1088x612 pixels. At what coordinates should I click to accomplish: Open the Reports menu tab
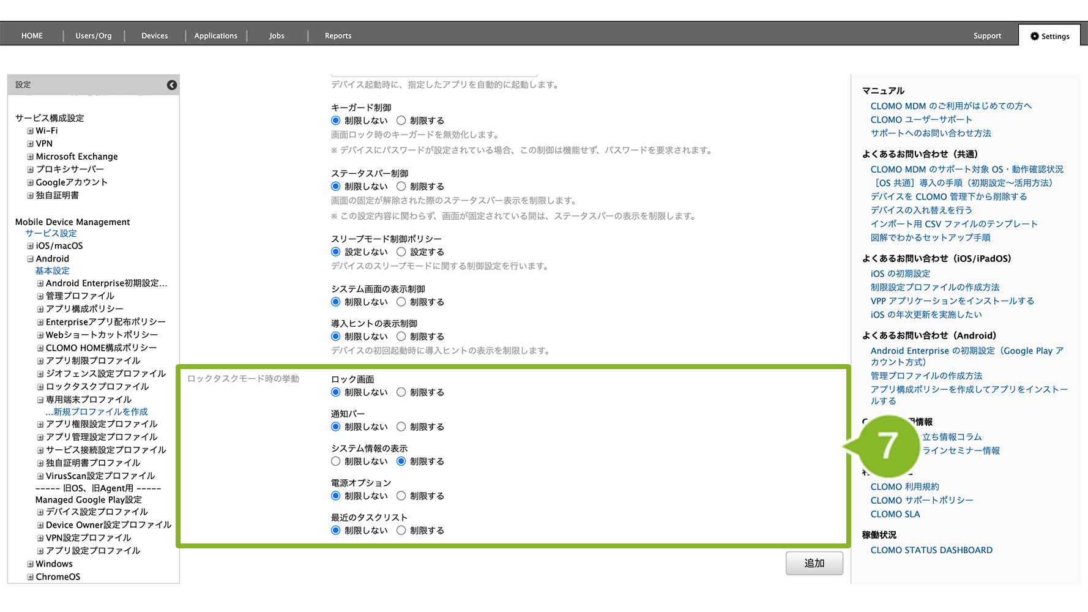coord(338,36)
